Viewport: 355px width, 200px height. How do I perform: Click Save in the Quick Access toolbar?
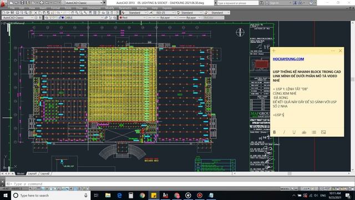point(22,3)
